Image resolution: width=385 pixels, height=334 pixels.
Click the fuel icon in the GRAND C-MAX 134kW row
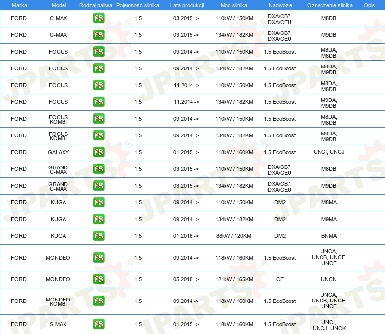pos(98,185)
